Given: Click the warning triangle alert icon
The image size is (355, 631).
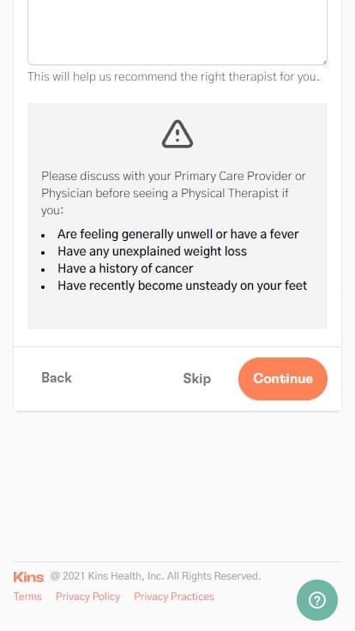Looking at the screenshot, I should tap(177, 134).
